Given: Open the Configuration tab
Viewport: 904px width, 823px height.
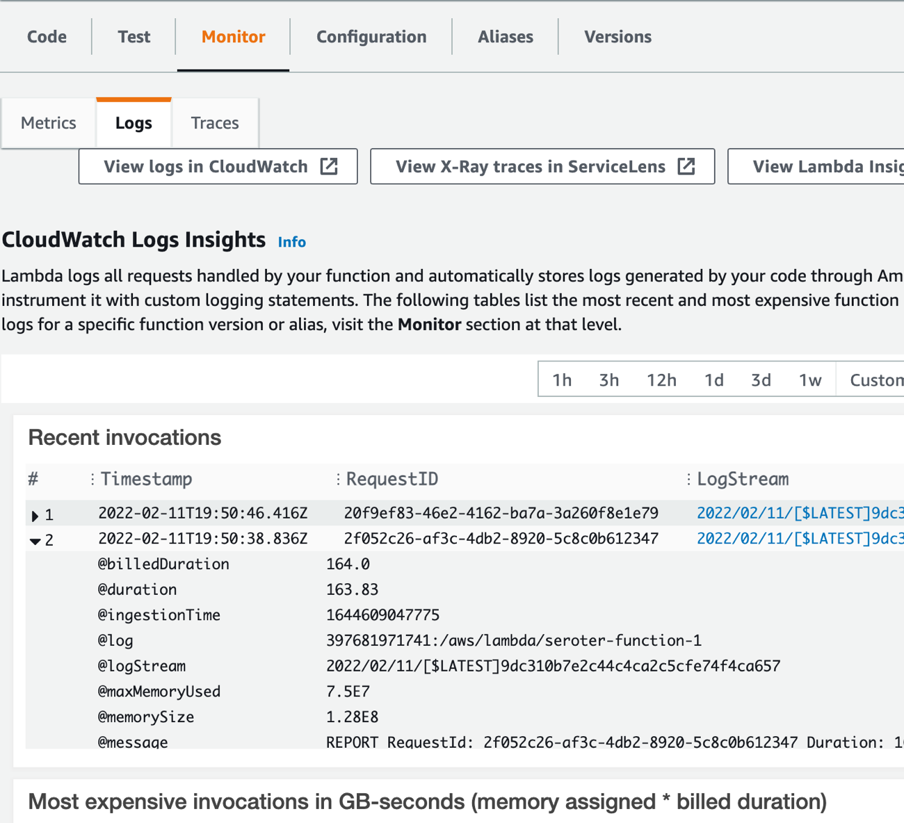Looking at the screenshot, I should pos(371,37).
